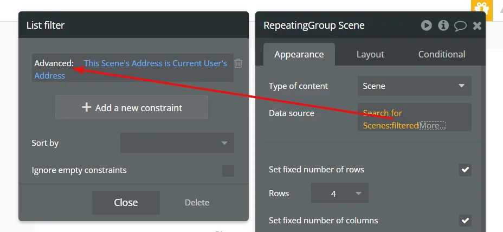Close the List filter dialog
Viewport: 503px width, 232px height.
pos(126,203)
